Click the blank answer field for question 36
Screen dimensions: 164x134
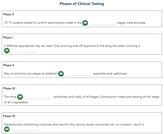[103, 23]
